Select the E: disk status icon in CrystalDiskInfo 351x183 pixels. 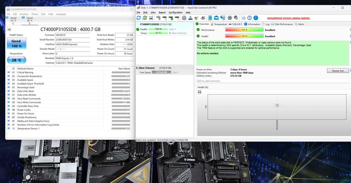point(23,17)
